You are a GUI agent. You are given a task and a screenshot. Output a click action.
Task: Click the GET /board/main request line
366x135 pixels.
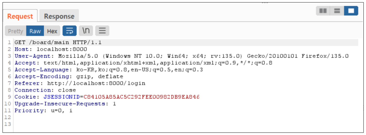pyautogui.click(x=58, y=42)
